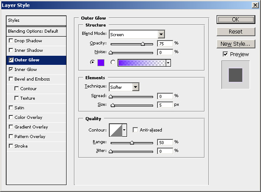Click the purple glow color swatch
This screenshot has height=192, width=261.
coord(101,63)
